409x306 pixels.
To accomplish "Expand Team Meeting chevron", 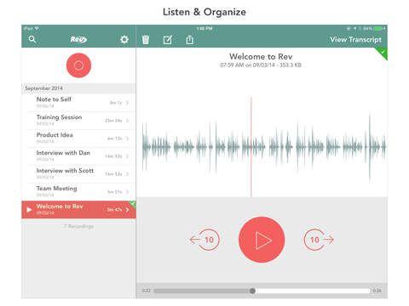I will coord(127,192).
